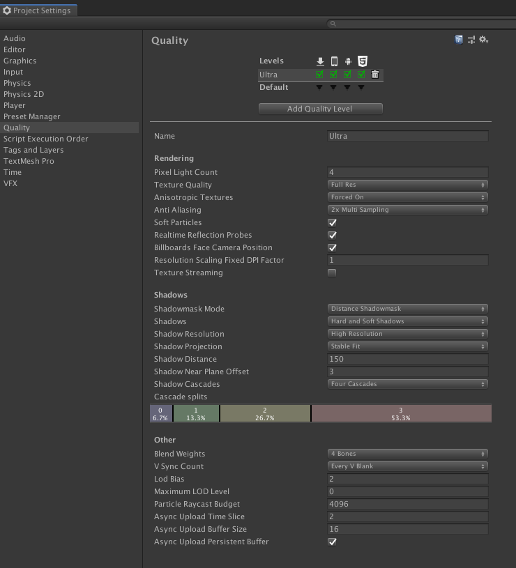516x568 pixels.
Task: Select the WebGL platform icon in Levels
Action: [362, 61]
